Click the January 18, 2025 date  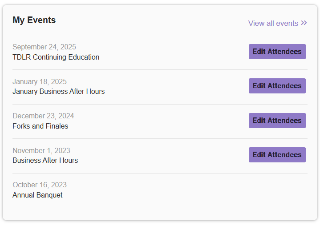(x=40, y=81)
